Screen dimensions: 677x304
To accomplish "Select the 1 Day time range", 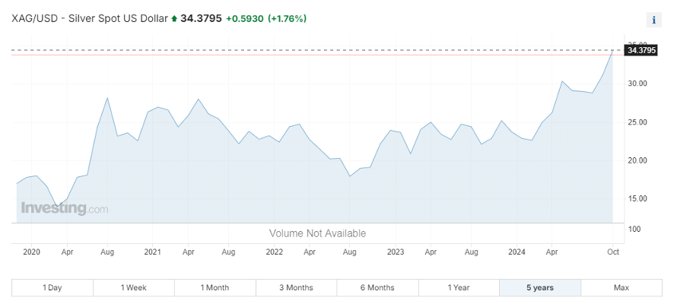I will [x=52, y=287].
